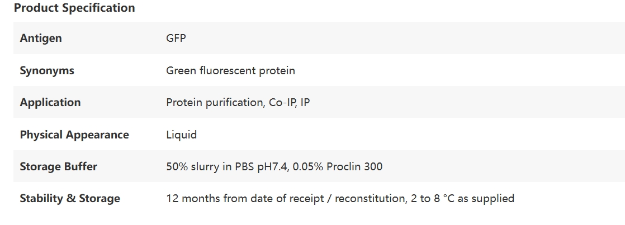Click the Antigen row label

[x=41, y=39]
